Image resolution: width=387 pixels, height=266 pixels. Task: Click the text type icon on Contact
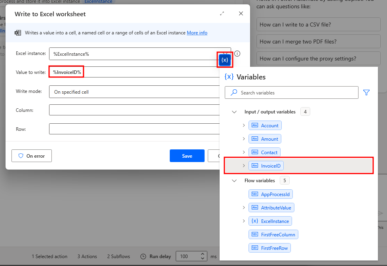click(255, 152)
